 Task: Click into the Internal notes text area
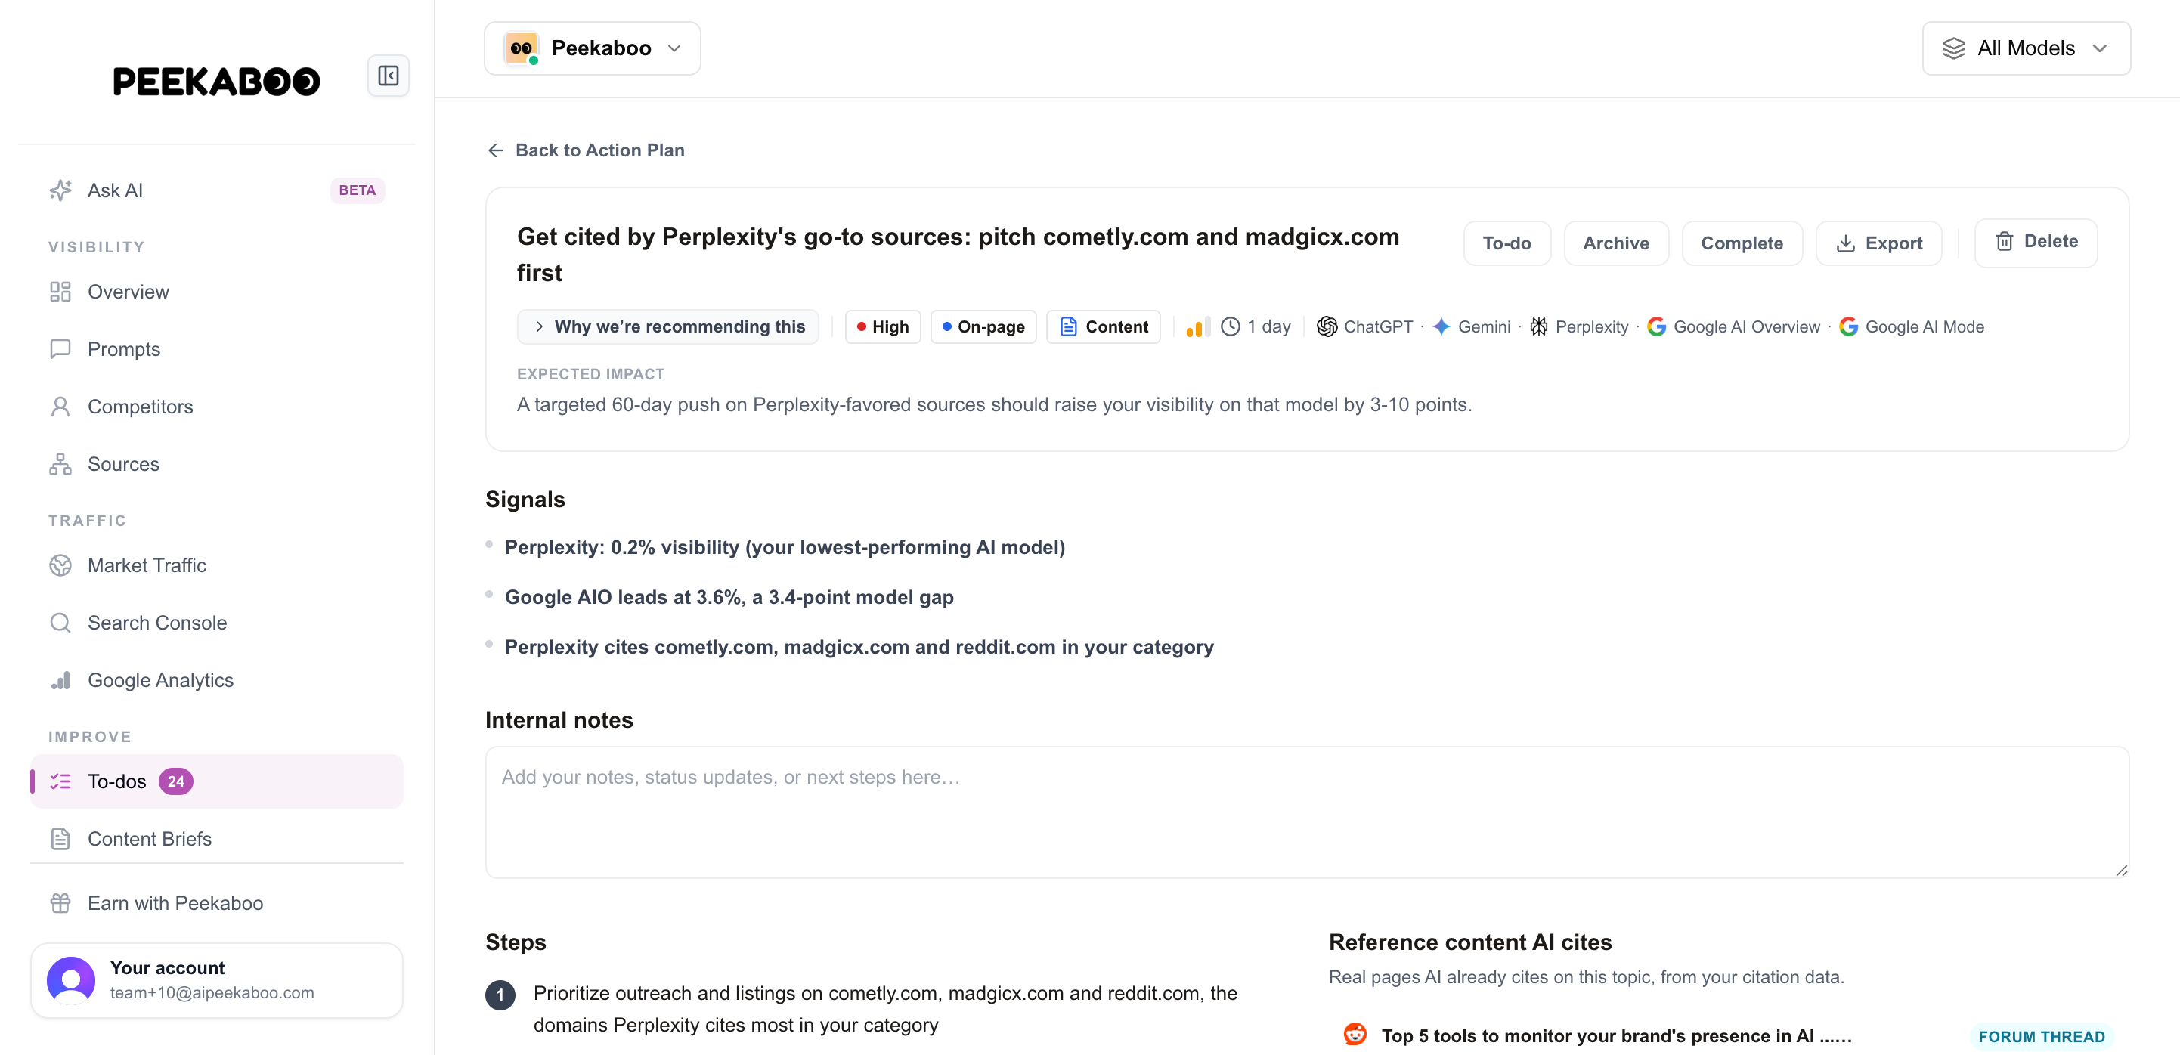point(1307,812)
